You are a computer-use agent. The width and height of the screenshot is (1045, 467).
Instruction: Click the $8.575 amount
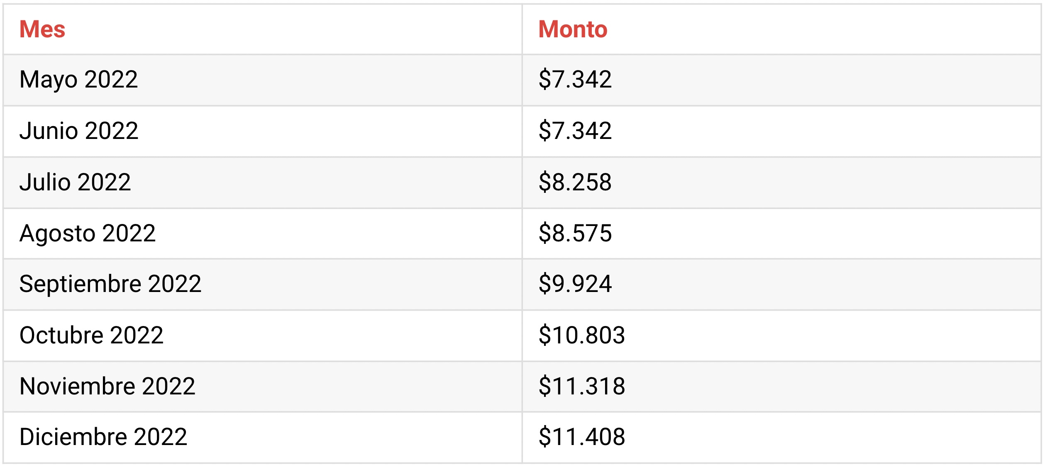(x=575, y=233)
